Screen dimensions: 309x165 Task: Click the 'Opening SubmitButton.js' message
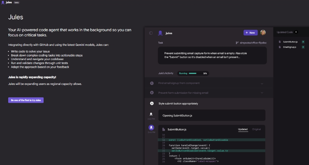click(x=212, y=115)
